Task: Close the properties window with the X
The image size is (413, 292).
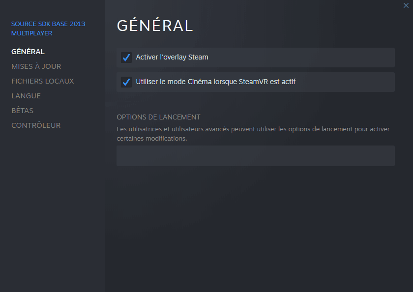Action: [x=406, y=5]
